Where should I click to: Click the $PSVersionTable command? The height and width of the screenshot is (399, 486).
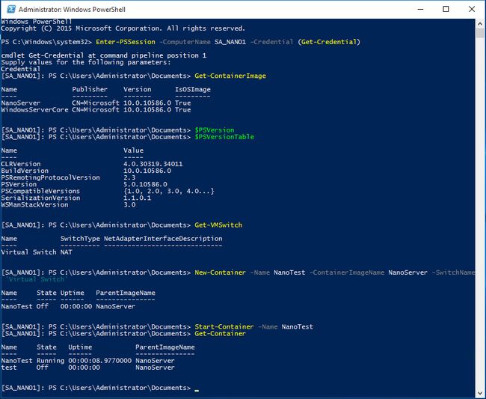click(224, 137)
